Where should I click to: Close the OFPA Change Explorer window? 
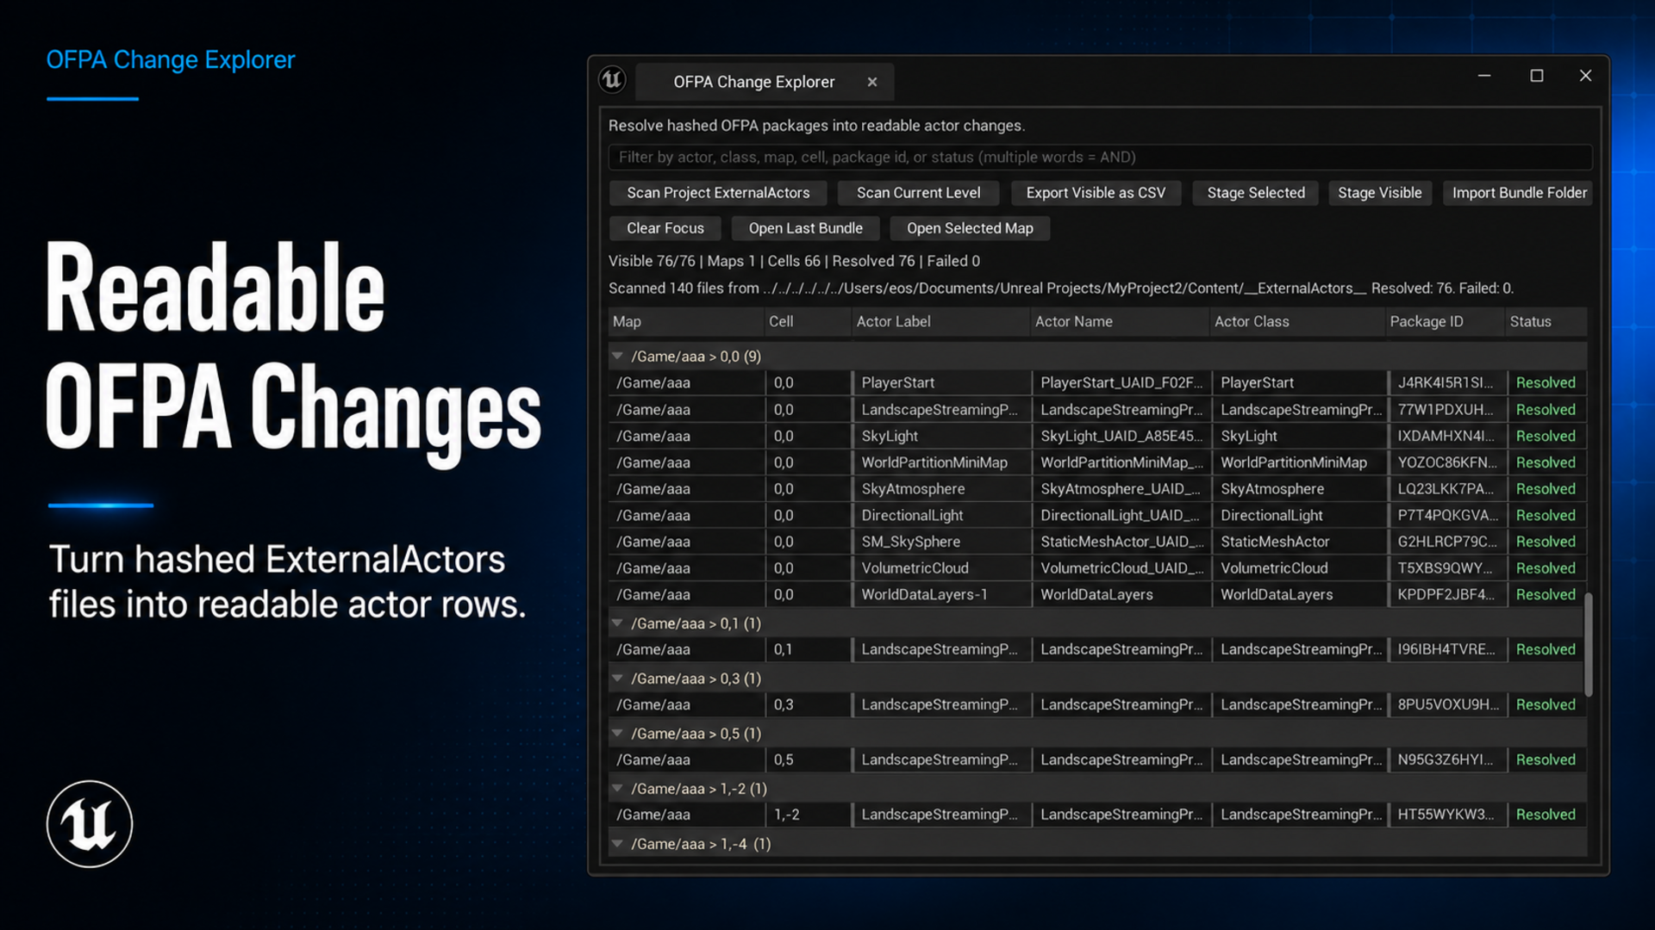[x=1585, y=76]
